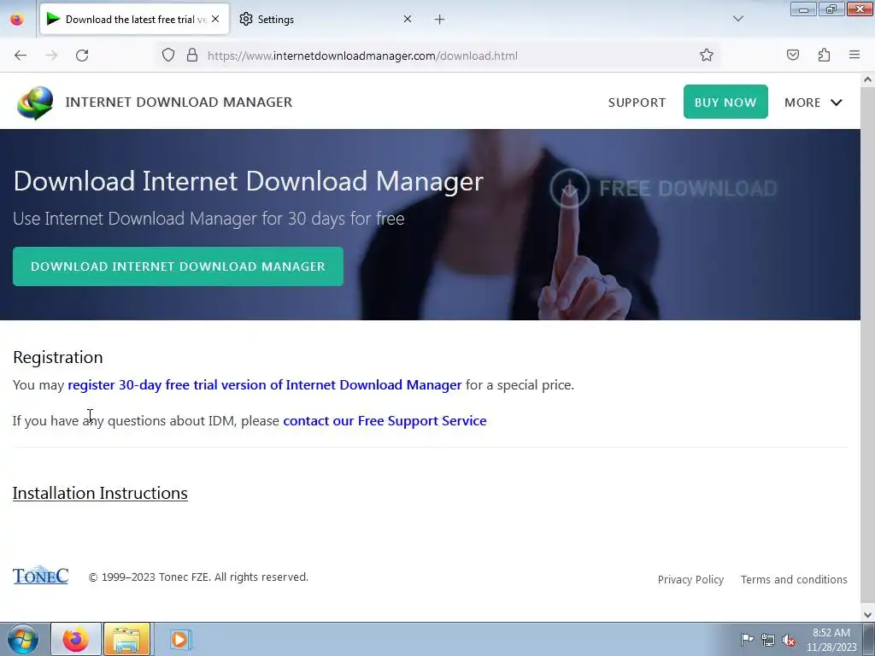Click the 'Download Internet Download Manager' banner heading

[249, 181]
